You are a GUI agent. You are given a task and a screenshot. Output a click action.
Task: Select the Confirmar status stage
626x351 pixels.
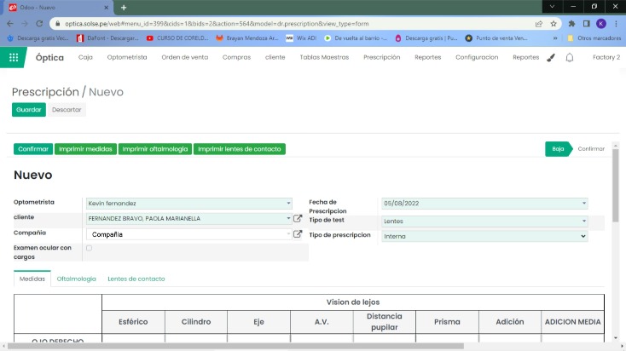591,149
